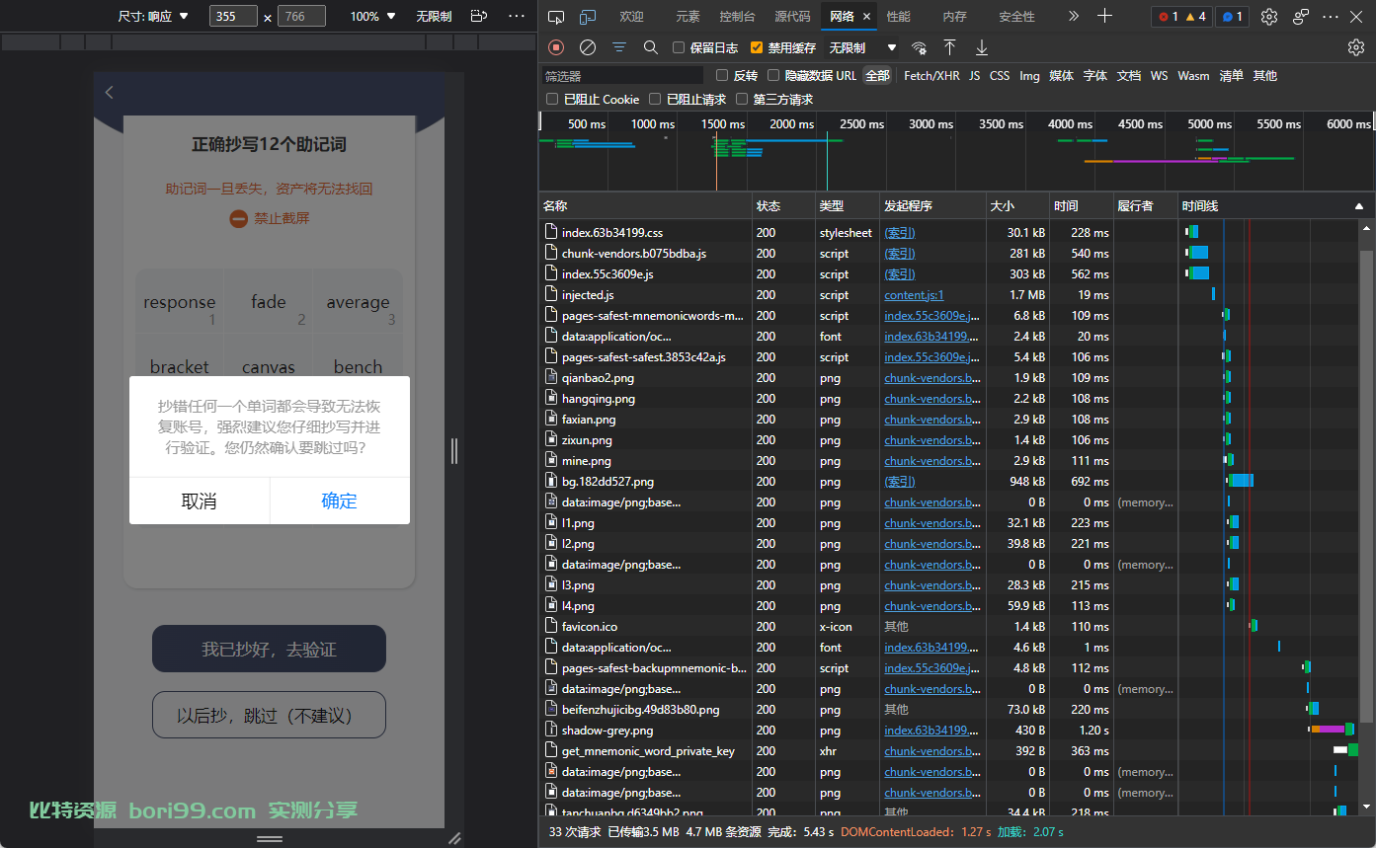
Task: Open the red errors count badge
Action: (1168, 17)
